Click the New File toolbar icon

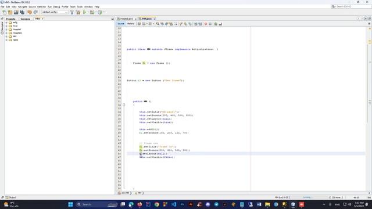point(4,12)
